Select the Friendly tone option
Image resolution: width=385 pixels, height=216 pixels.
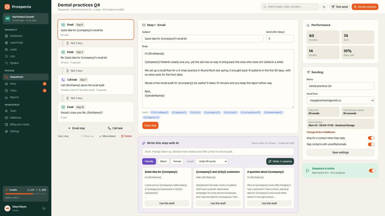[x=149, y=161]
